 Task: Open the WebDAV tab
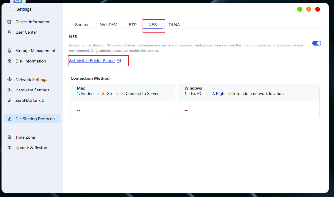(x=108, y=25)
